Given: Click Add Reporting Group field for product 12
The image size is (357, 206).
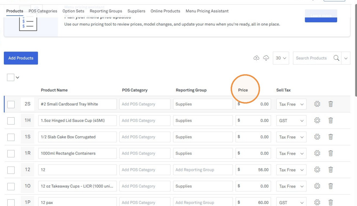Looking at the screenshot, I should coord(203,169).
